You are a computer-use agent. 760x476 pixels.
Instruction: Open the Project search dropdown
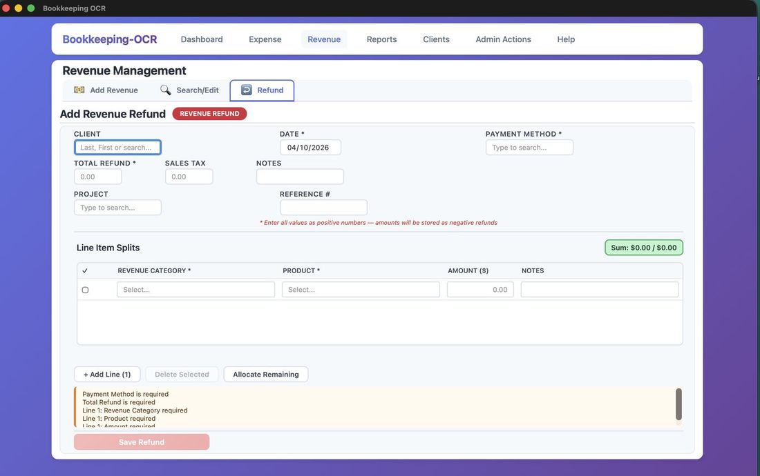117,208
